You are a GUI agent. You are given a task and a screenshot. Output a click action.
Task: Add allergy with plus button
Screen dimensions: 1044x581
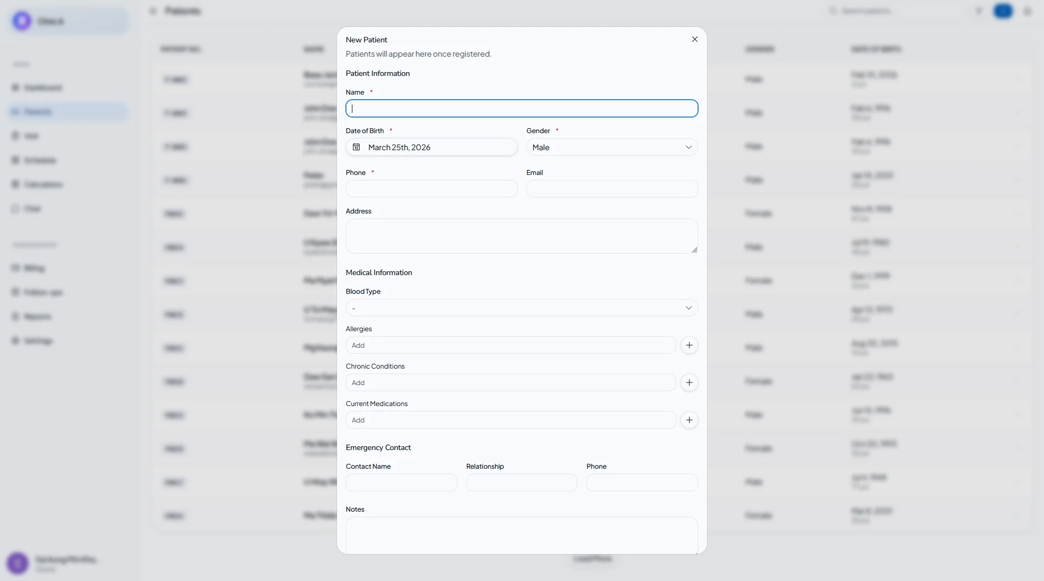(689, 345)
